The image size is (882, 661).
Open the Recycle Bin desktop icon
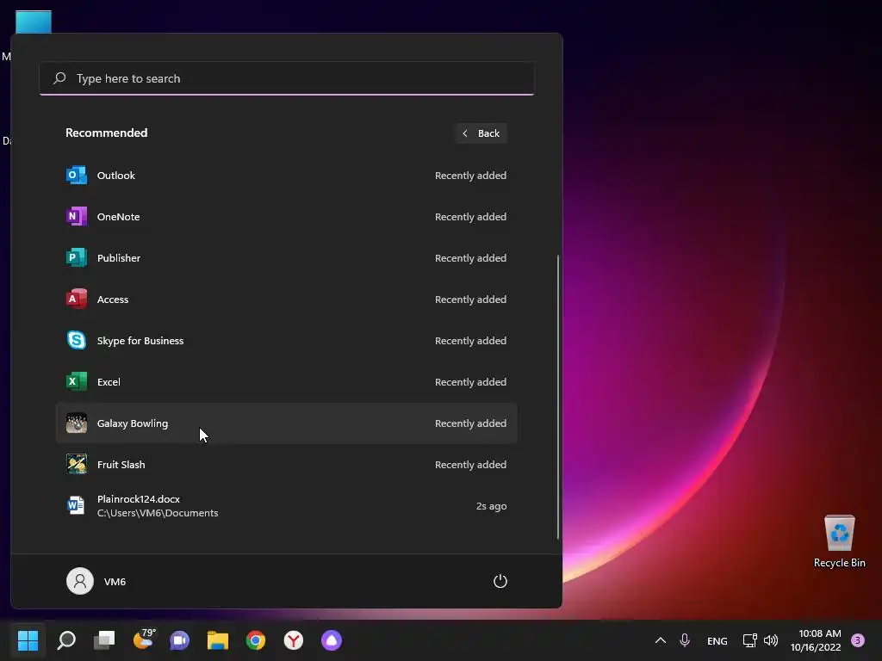click(x=839, y=542)
